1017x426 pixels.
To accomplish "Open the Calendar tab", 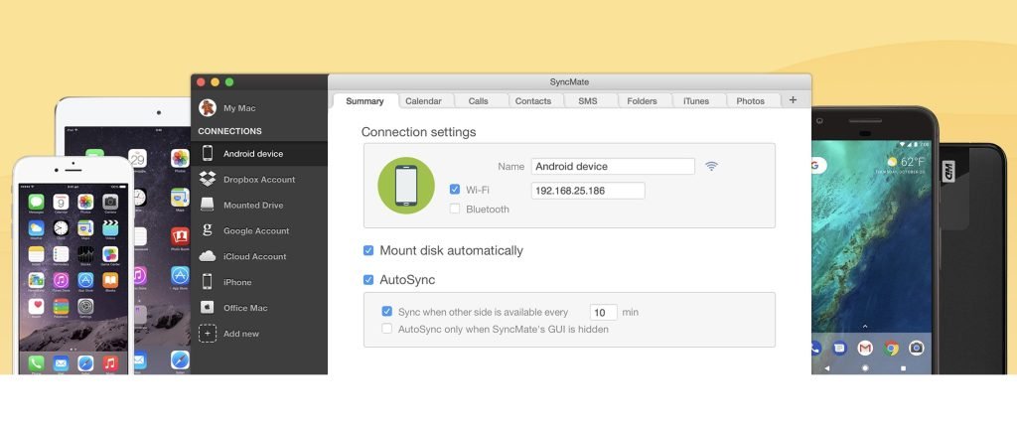I will coord(423,100).
